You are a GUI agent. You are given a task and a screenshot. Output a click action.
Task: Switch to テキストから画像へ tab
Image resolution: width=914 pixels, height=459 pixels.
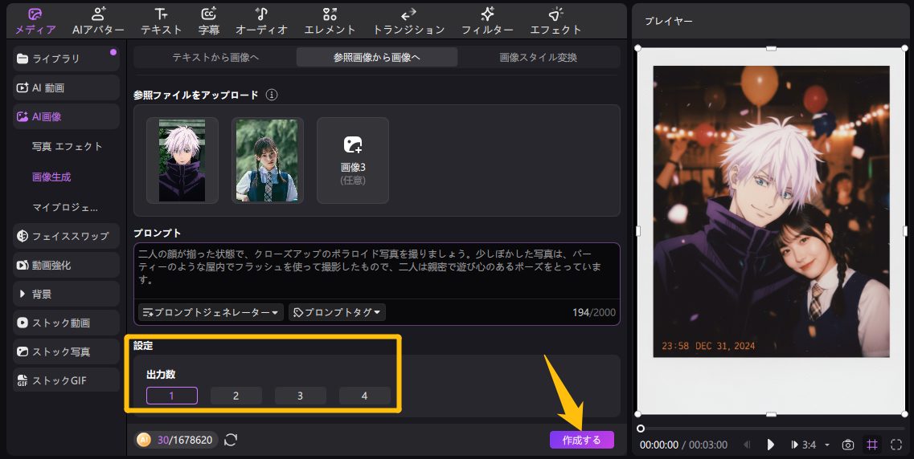[215, 57]
